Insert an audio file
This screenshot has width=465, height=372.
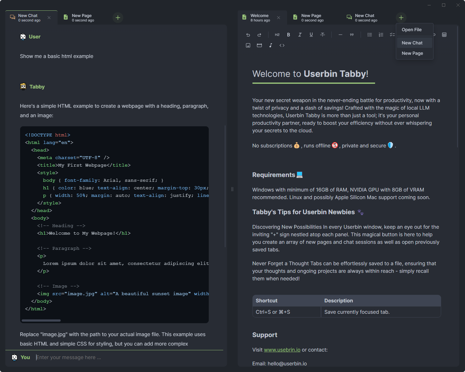point(271,45)
